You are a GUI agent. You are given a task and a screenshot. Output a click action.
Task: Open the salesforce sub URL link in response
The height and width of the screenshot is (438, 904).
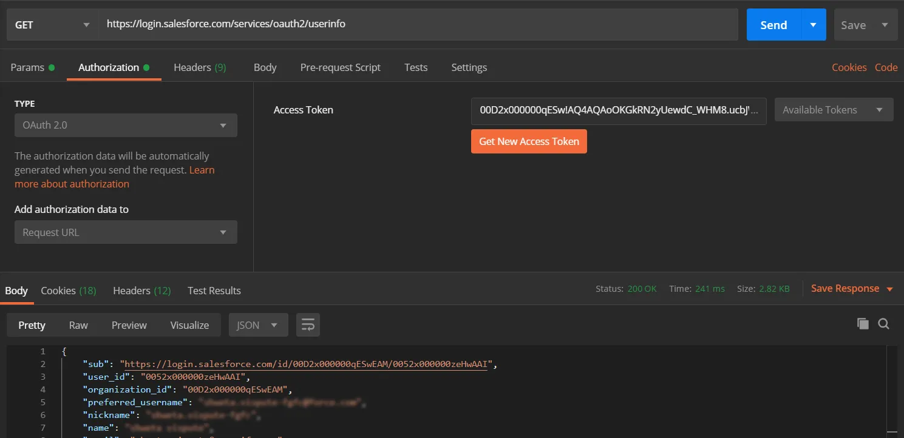[x=306, y=364]
